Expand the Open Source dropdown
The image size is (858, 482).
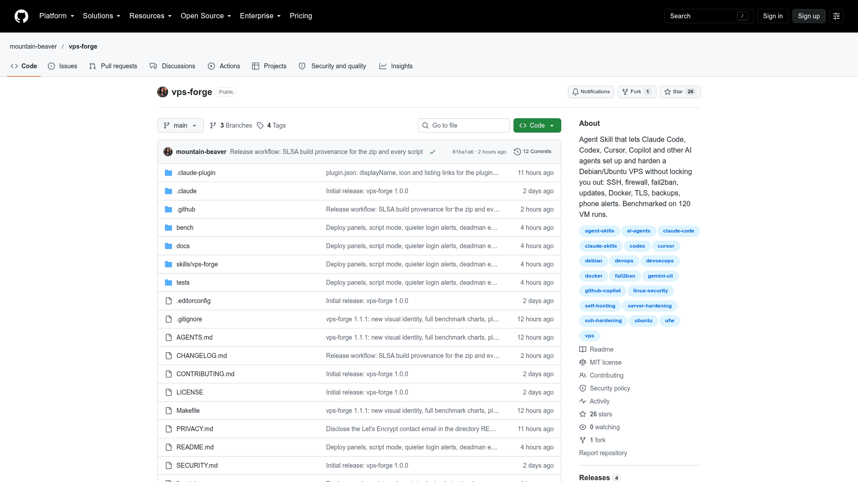point(206,16)
